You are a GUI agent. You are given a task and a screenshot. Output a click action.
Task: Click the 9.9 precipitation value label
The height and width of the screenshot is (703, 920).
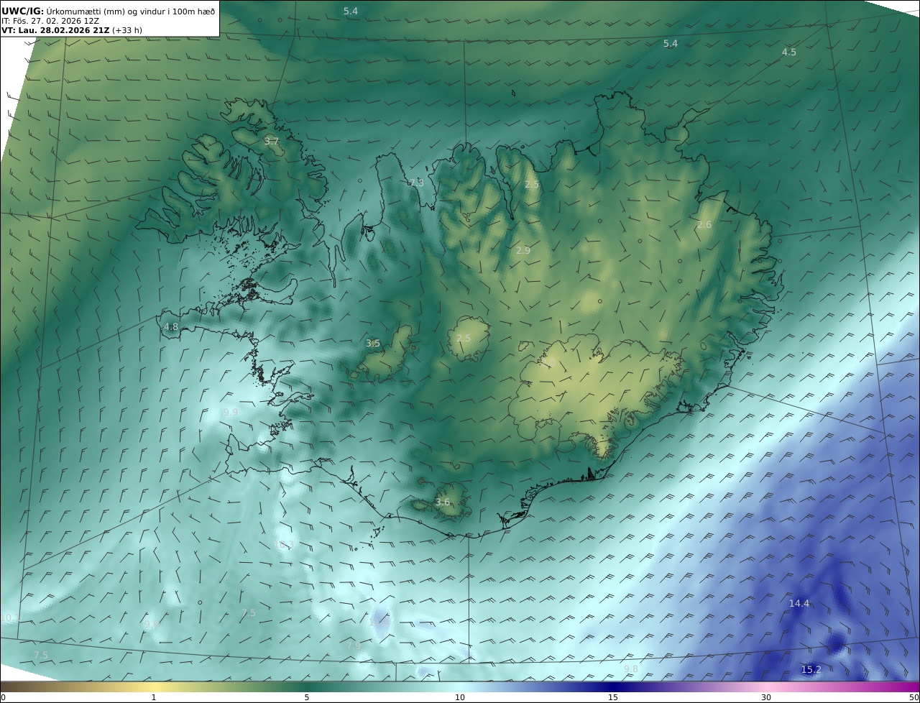[x=230, y=413]
